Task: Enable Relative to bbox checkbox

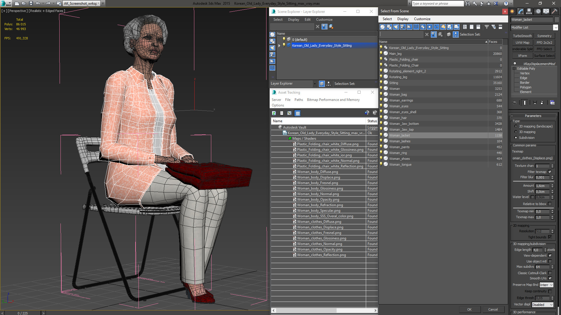Action: [550, 204]
